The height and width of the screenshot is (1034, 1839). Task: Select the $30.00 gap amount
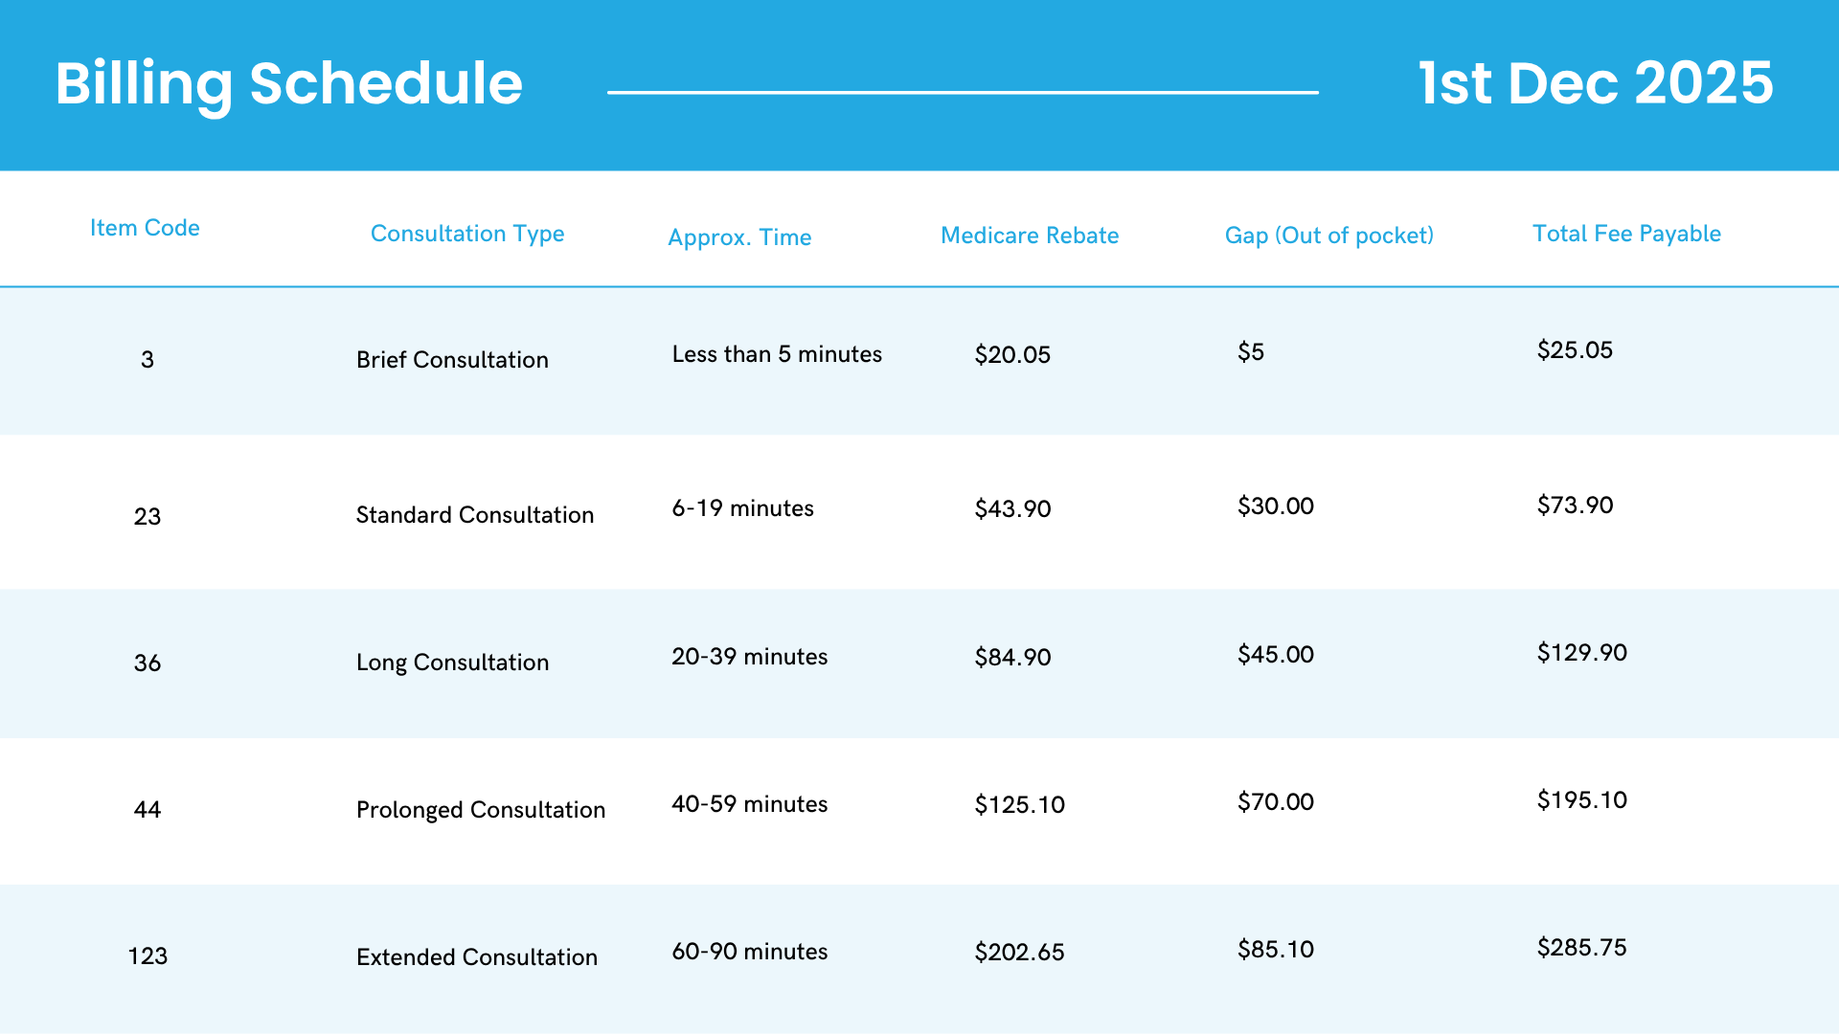[x=1275, y=506]
